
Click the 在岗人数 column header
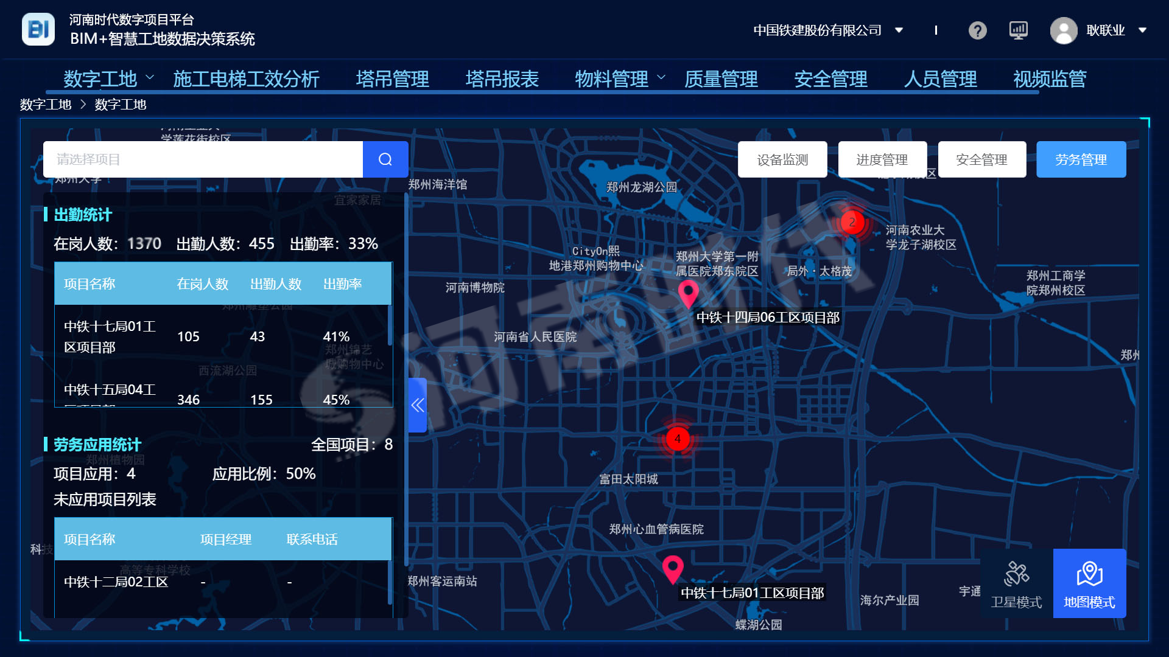pyautogui.click(x=203, y=284)
